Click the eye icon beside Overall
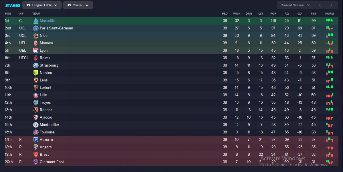Viewport: 343px width, 172px height. coord(69,5)
